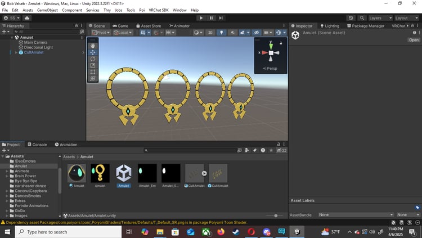Open the global search magnifier icon

click(x=362, y=18)
